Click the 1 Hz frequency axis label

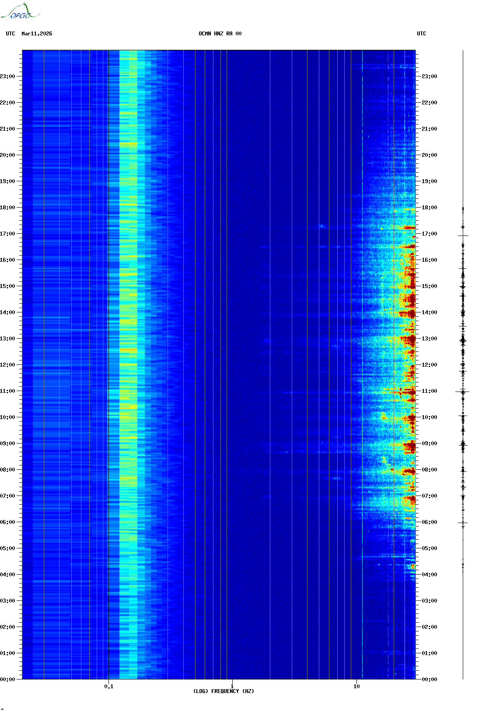pyautogui.click(x=232, y=686)
